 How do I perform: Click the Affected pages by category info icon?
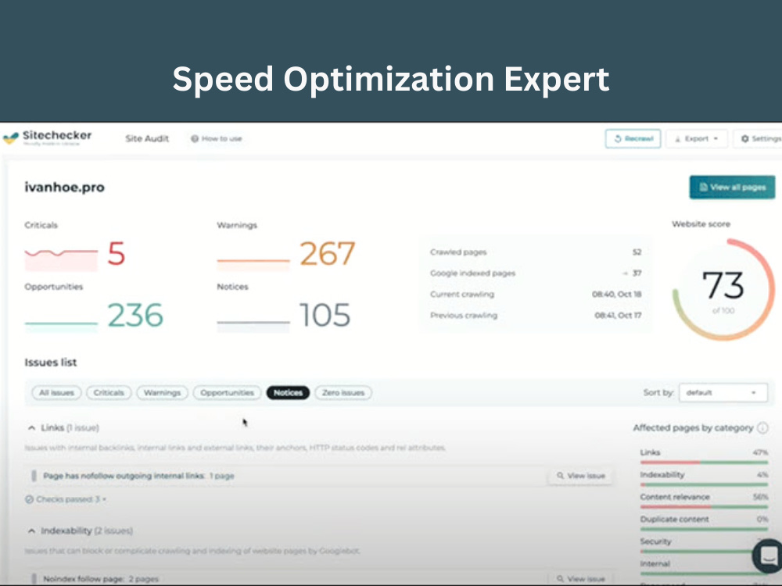pyautogui.click(x=762, y=427)
